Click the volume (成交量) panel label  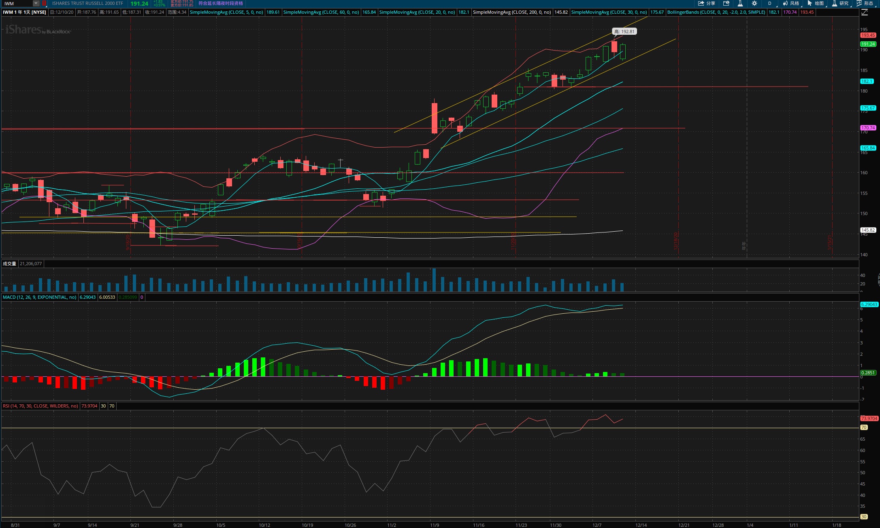click(x=9, y=264)
